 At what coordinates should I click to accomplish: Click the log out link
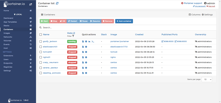pos(211,6)
